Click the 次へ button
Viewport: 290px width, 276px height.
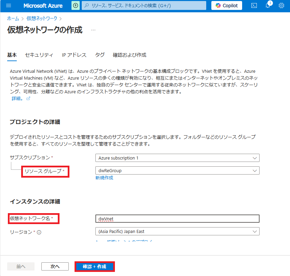click(55, 266)
